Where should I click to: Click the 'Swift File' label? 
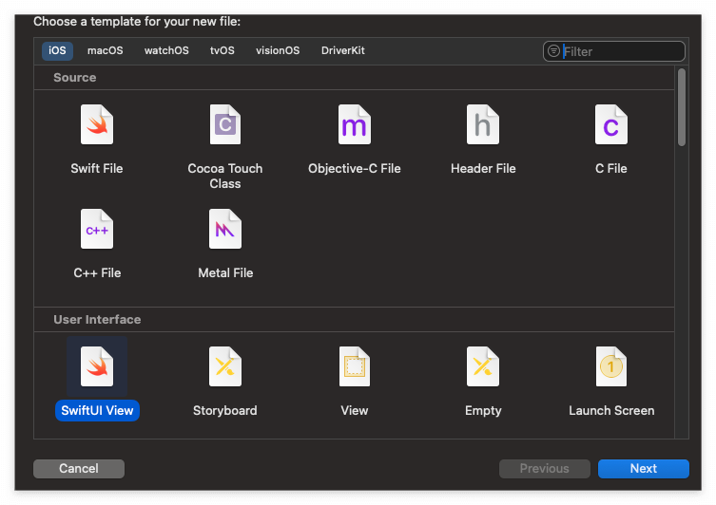click(x=97, y=169)
